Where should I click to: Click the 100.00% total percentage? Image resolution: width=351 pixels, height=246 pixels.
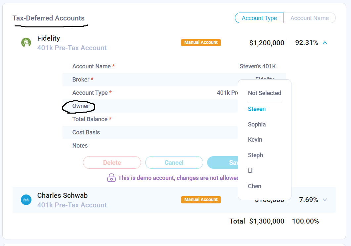tap(305, 221)
